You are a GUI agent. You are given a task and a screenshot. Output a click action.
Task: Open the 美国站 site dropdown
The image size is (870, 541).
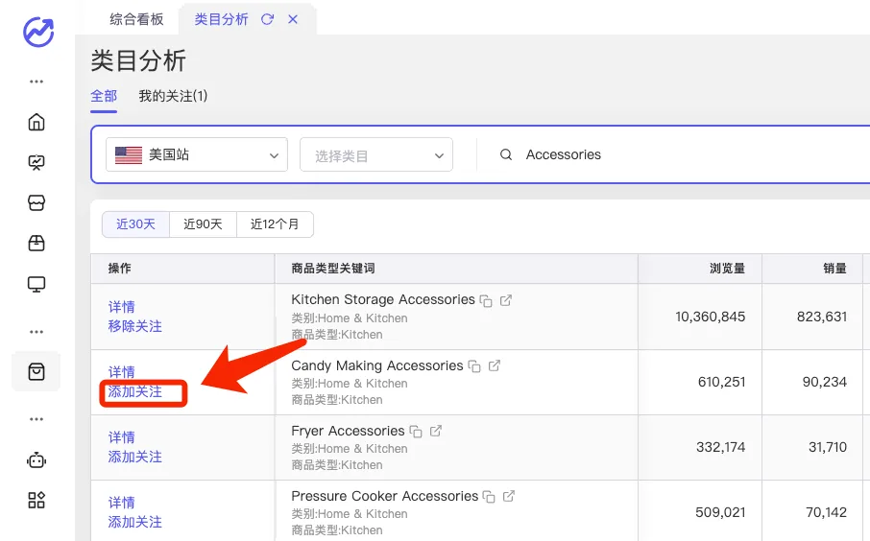point(197,154)
